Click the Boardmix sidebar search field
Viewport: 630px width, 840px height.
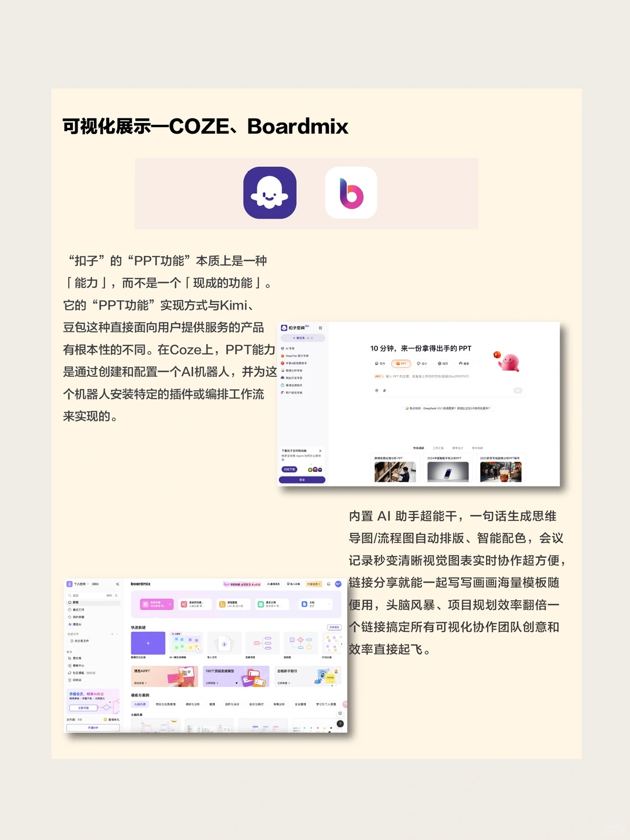[x=93, y=596]
